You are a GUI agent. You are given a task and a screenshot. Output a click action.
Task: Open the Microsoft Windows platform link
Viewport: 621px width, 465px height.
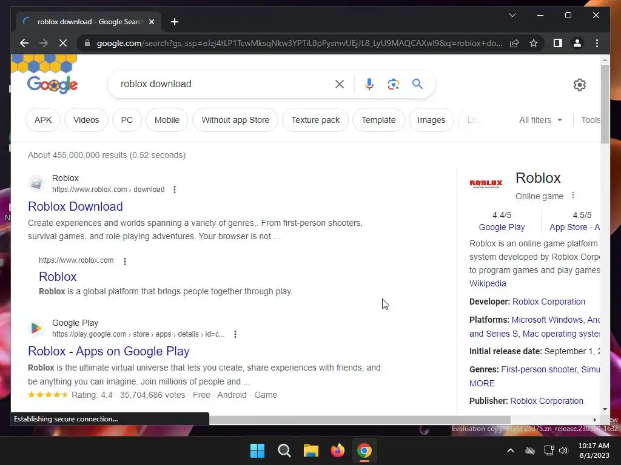(x=548, y=320)
